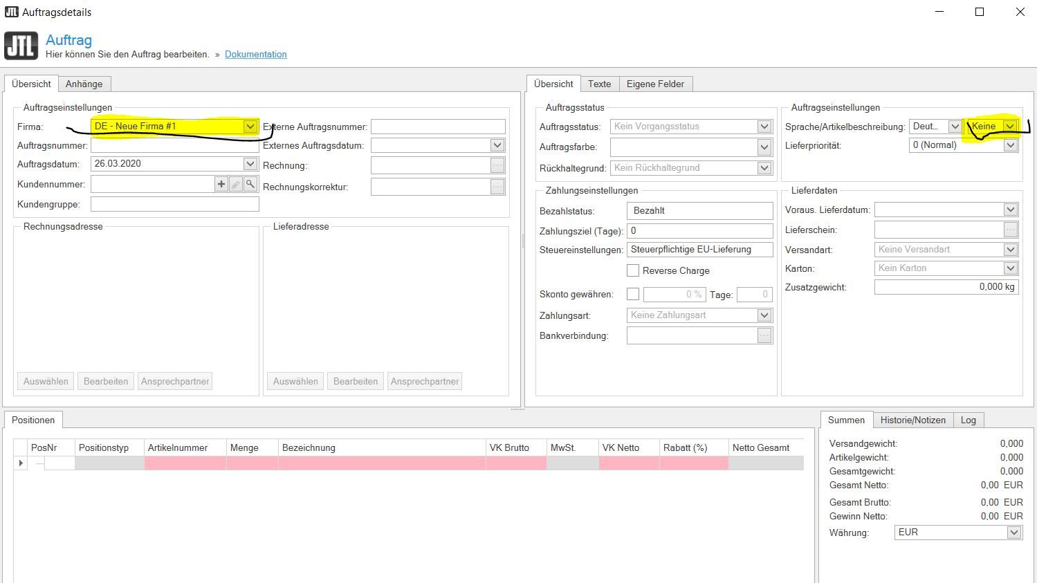Switch to the Anhänge tab
The image size is (1037, 583).
click(x=84, y=84)
